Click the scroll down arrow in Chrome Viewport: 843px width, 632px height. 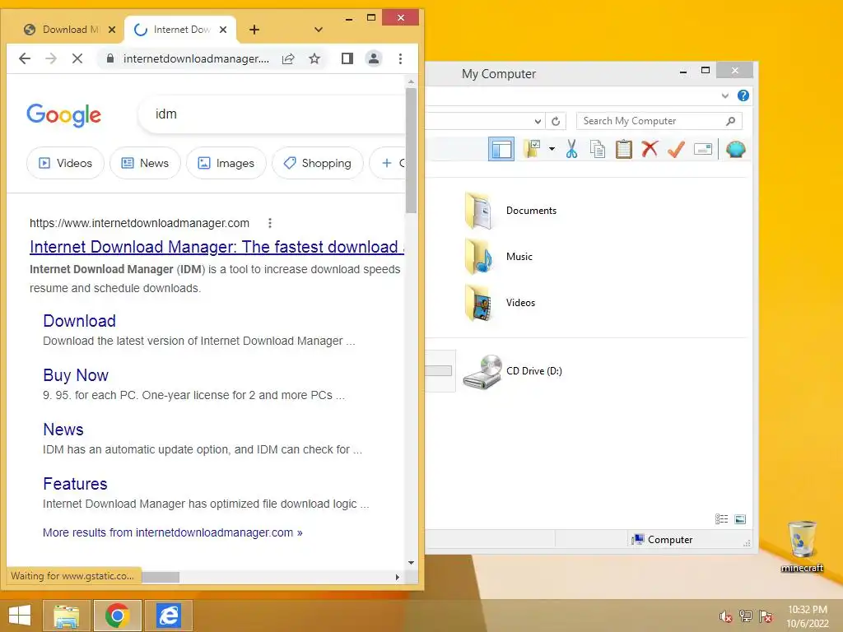tap(412, 563)
